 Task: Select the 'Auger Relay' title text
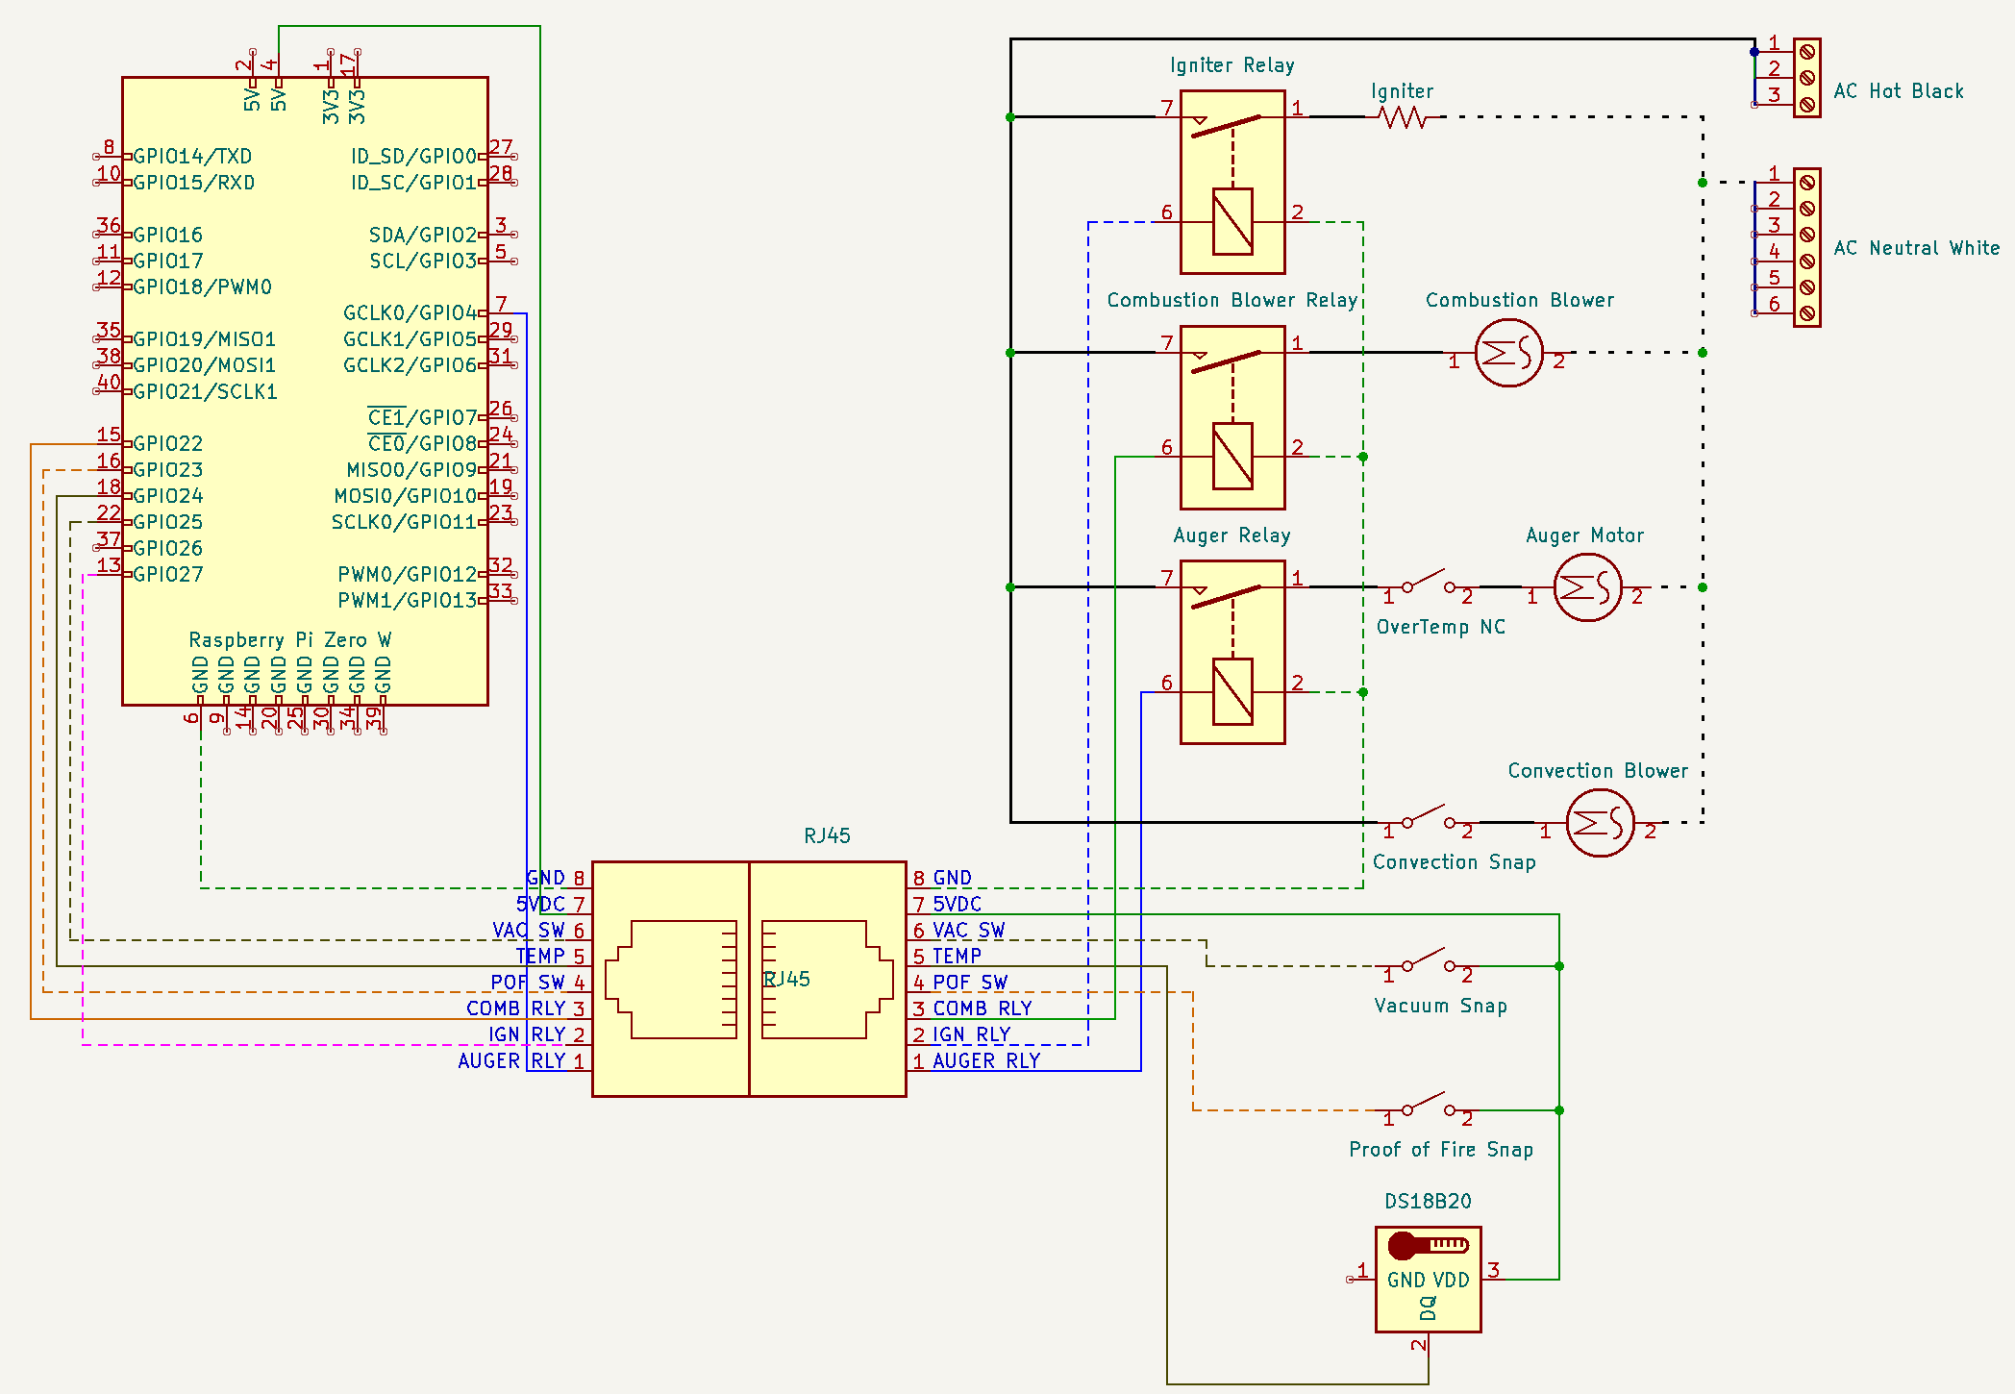coord(1232,535)
